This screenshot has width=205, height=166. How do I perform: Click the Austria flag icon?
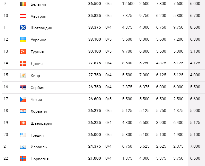pyautogui.click(x=23, y=16)
